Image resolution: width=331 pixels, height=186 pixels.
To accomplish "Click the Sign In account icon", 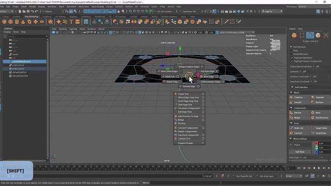I will pos(263,11).
